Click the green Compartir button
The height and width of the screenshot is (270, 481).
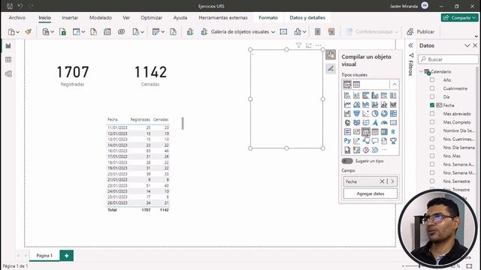point(459,18)
